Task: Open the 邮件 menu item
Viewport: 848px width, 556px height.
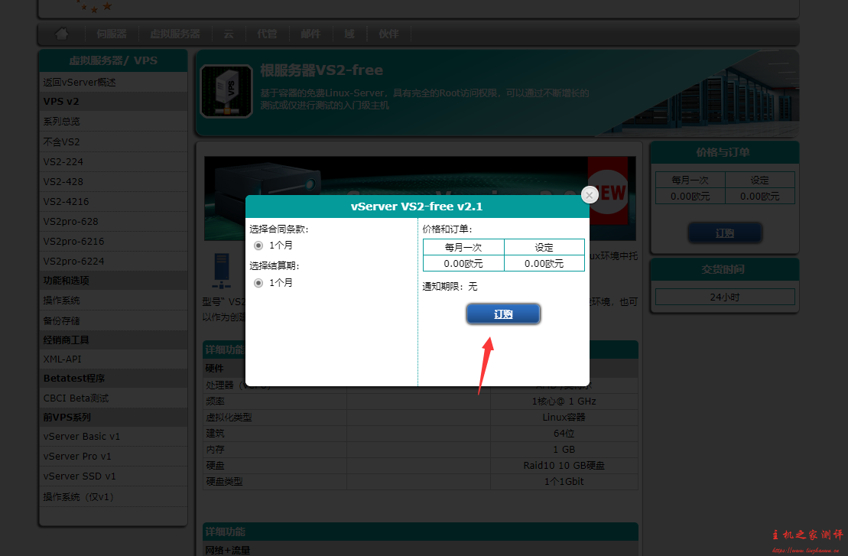Action: pyautogui.click(x=310, y=34)
